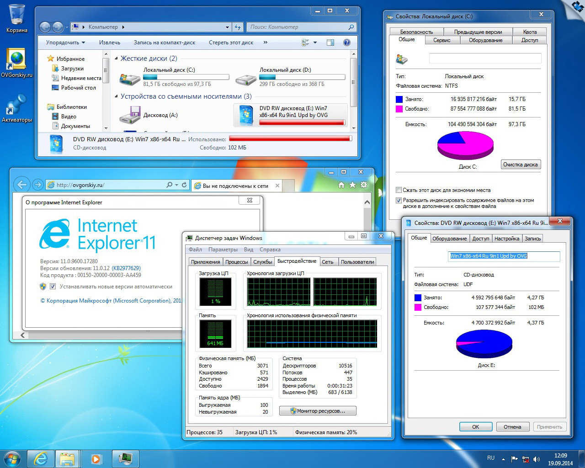Click the Очистка диска button

[521, 165]
